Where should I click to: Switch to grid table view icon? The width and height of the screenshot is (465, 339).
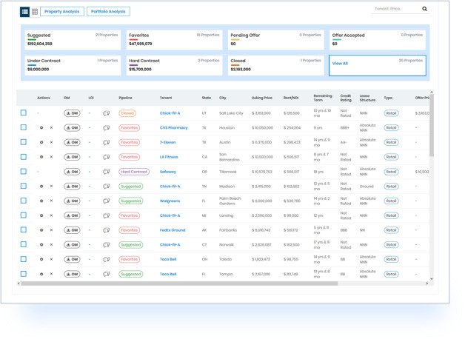(x=34, y=12)
